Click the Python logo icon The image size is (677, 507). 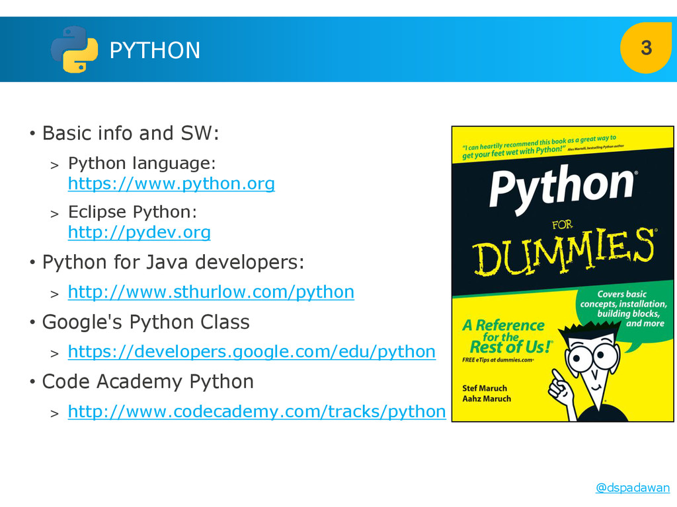click(x=74, y=50)
